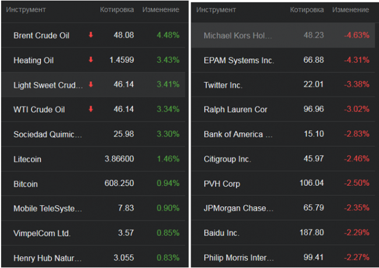
Task: Sort left table by Котировка column header
Action: (117, 10)
